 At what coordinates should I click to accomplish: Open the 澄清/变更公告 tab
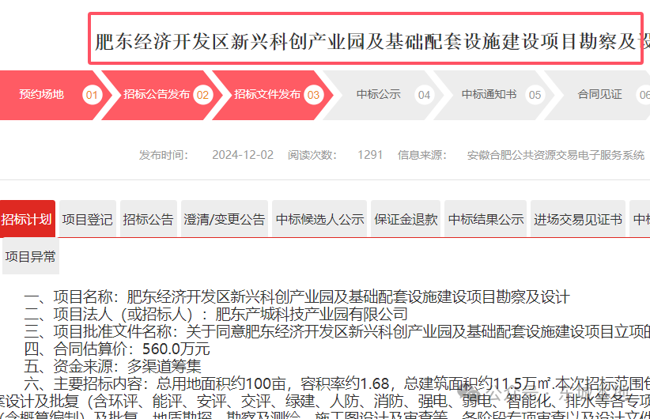[225, 219]
